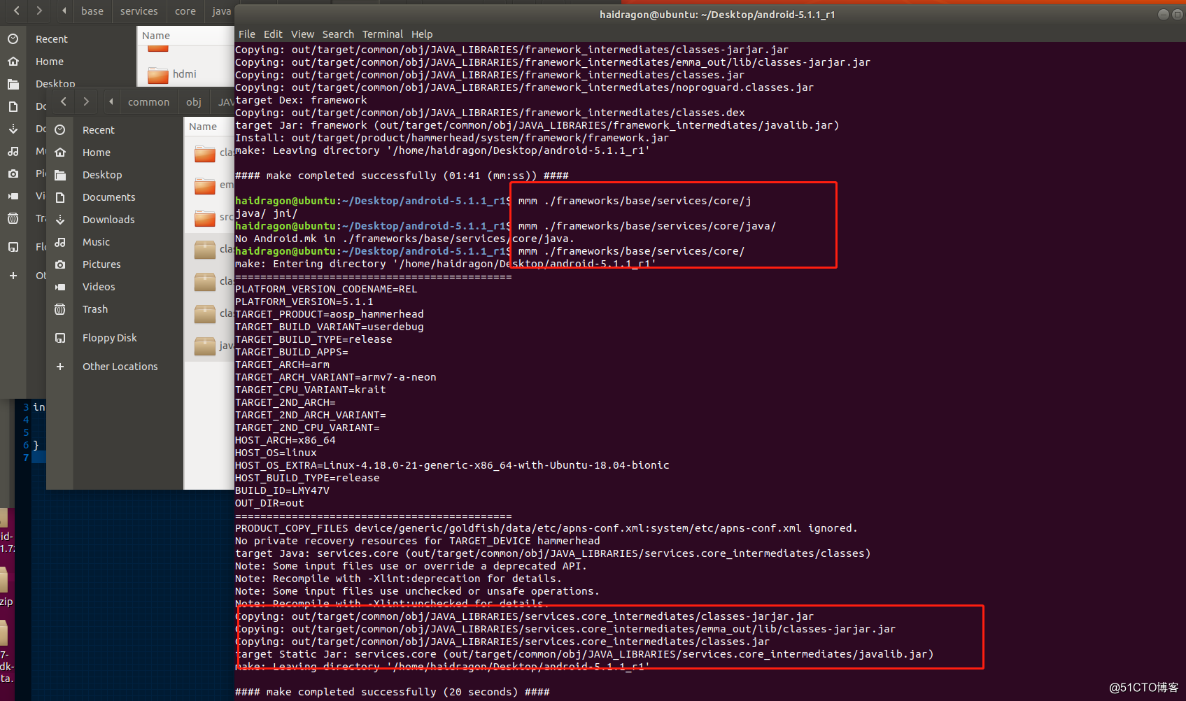Click Documents icon in front file manager
The height and width of the screenshot is (701, 1186).
(60, 197)
